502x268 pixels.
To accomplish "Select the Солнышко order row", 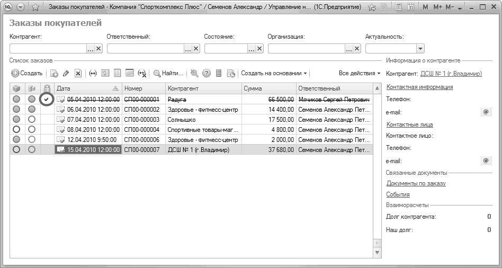I will (192, 120).
